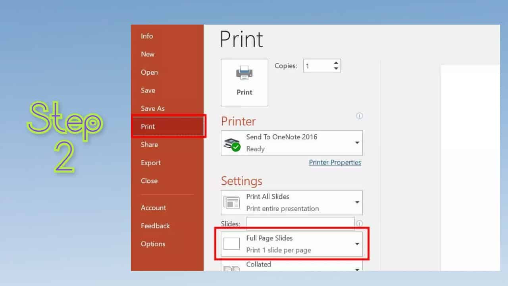Open the Printer Properties link
508x286 pixels.
pyautogui.click(x=335, y=162)
